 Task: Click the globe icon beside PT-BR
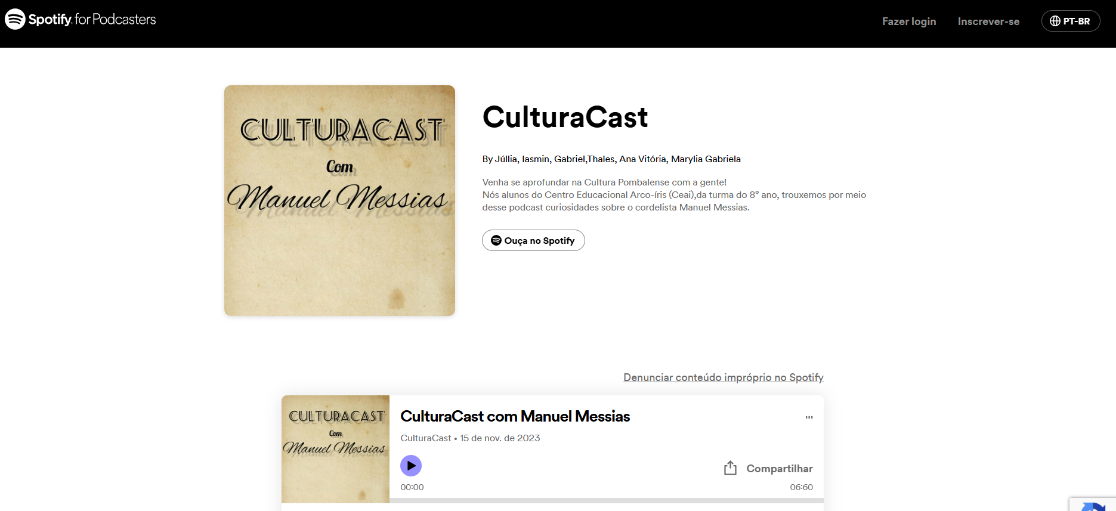pos(1055,21)
